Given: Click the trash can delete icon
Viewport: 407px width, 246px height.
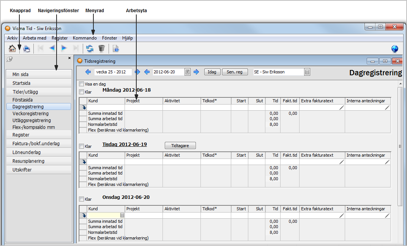Looking at the screenshot, I should click(101, 48).
